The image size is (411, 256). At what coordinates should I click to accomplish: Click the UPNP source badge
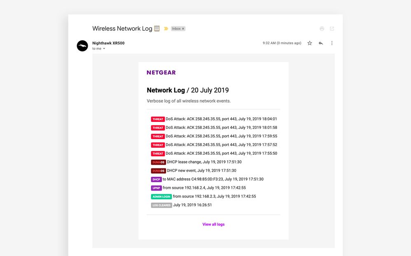click(x=156, y=188)
